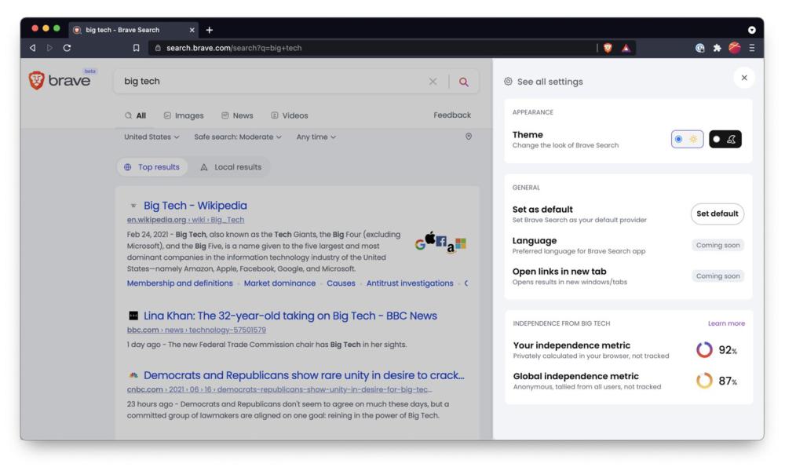This screenshot has width=785, height=471.
Task: Click the magnifier search submit icon
Action: pyautogui.click(x=464, y=82)
